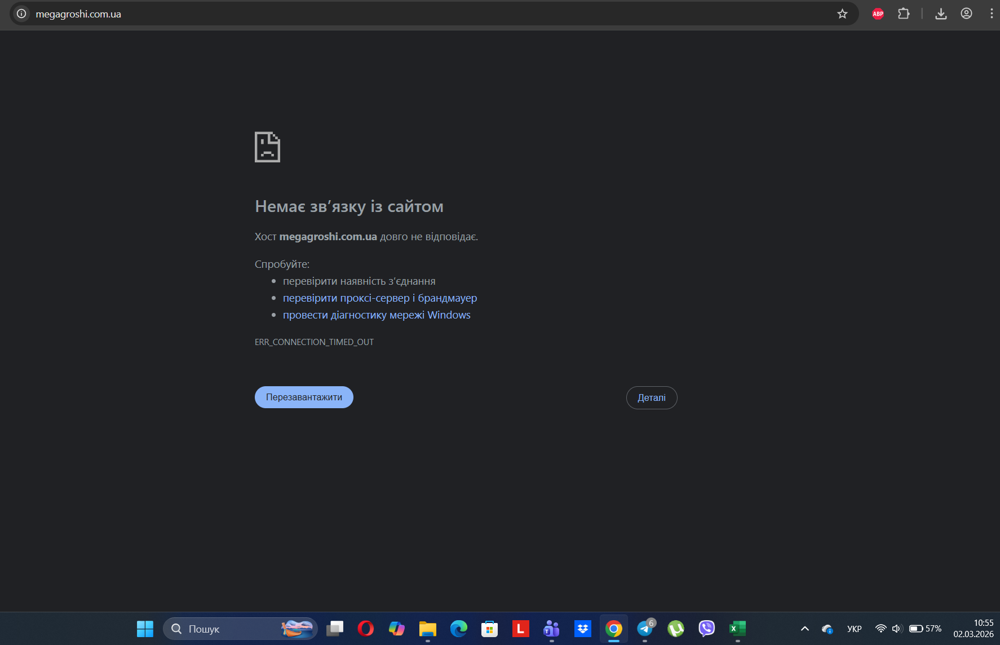Open File Explorer from the taskbar
Screen dimensions: 1000x645
(x=428, y=629)
